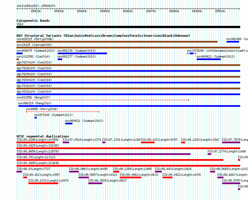Screen dimensions: 248x200
Task: Select the DGV Structural Variants track title
Action: (103, 36)
